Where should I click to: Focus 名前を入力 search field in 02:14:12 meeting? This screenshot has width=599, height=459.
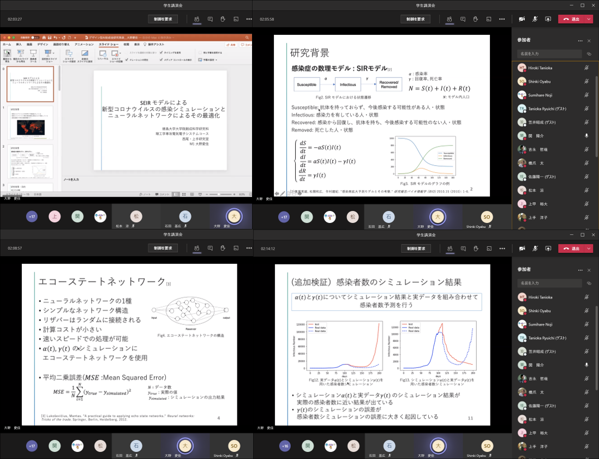[549, 283]
